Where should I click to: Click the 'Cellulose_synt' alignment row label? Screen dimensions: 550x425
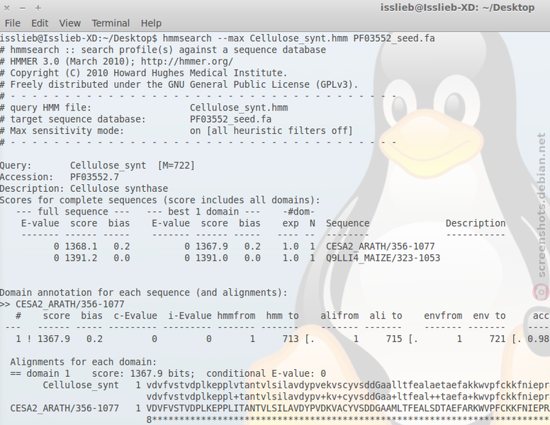point(81,385)
